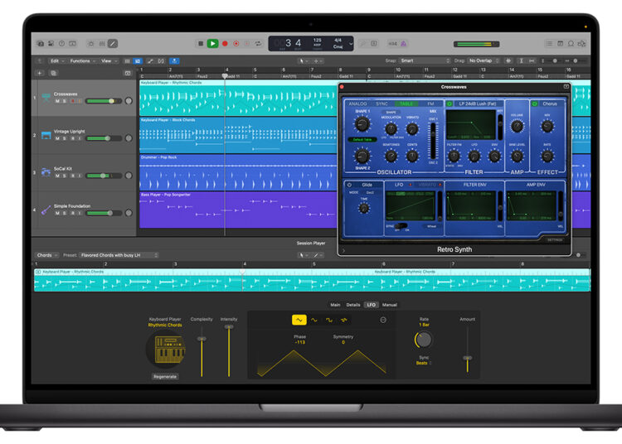Open the Note Pads icon
Image resolution: width=622 pixels, height=444 pixels.
click(560, 44)
